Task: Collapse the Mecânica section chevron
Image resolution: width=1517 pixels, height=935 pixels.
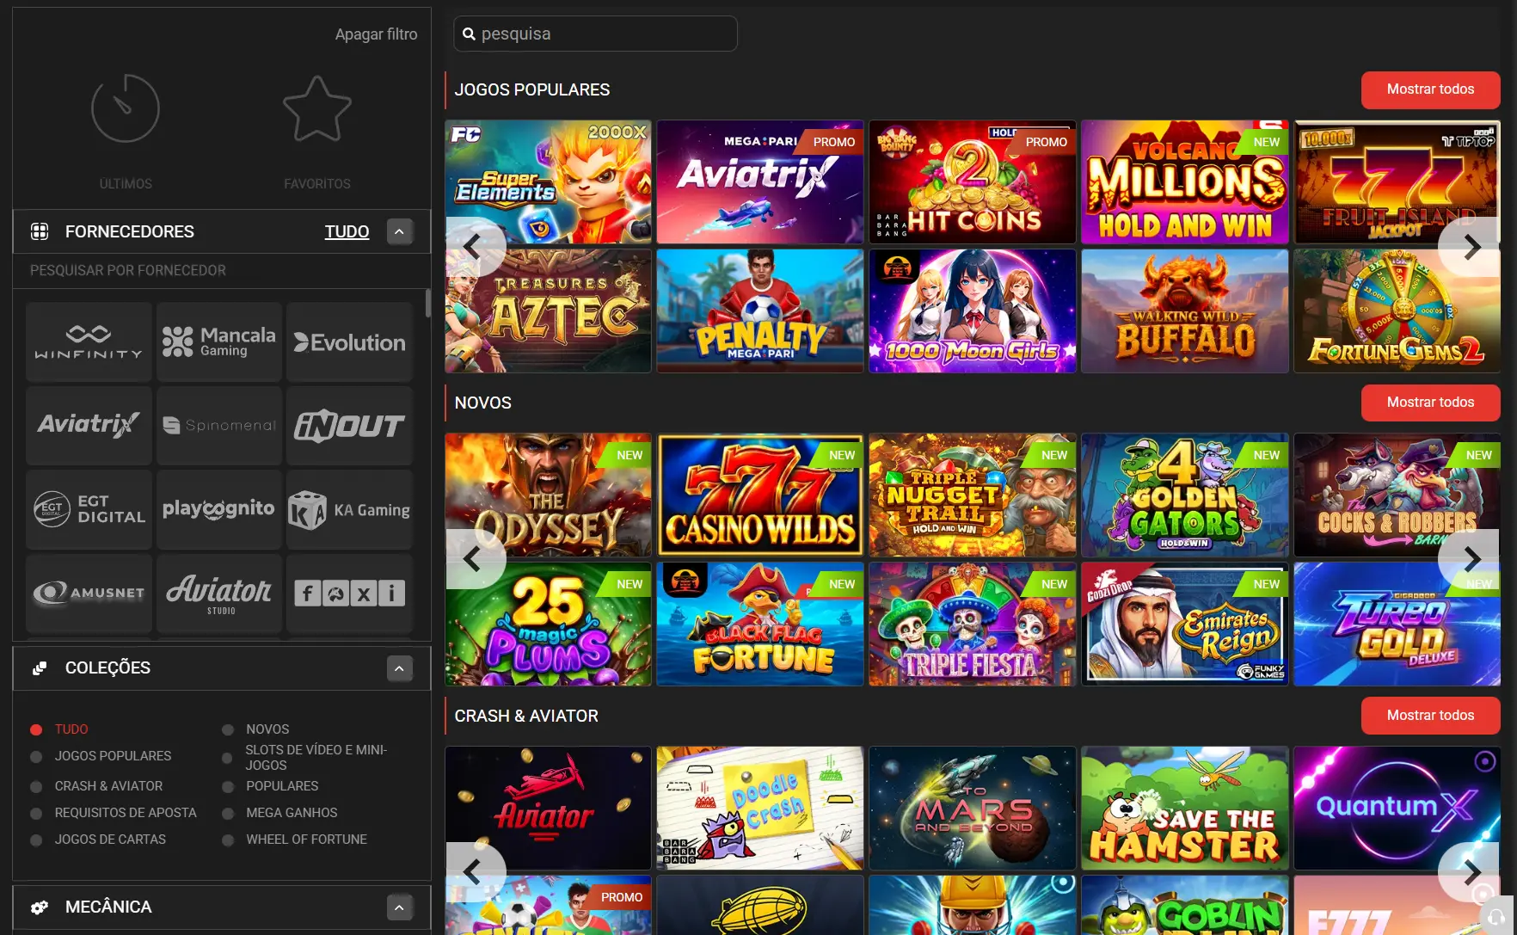Action: [399, 907]
